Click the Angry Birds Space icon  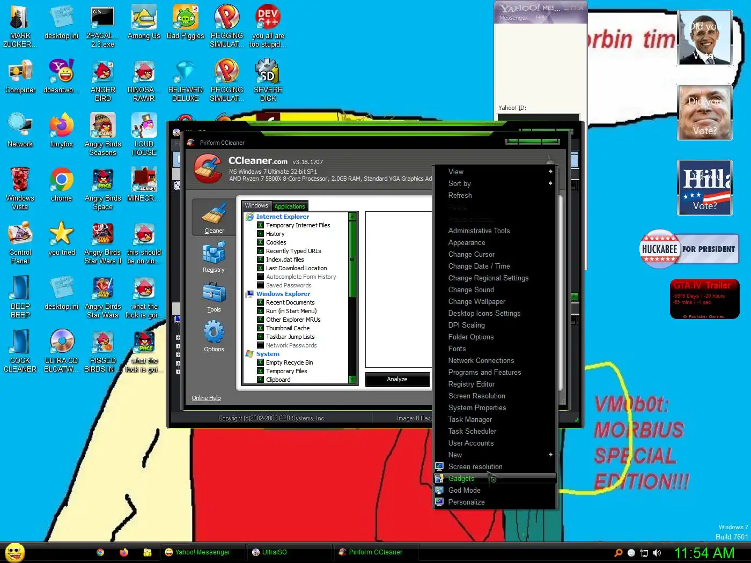click(102, 188)
